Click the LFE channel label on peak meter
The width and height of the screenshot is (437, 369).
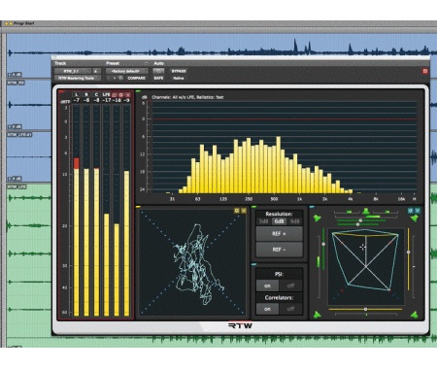coord(107,94)
